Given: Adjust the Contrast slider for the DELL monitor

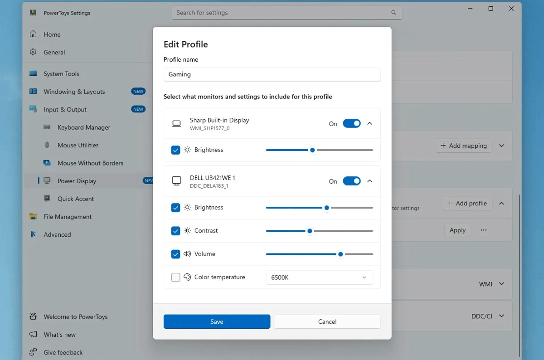Looking at the screenshot, I should tap(309, 231).
